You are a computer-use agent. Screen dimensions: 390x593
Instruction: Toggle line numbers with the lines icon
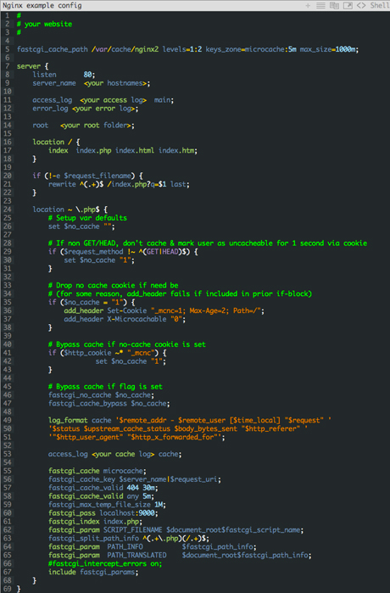320,5
